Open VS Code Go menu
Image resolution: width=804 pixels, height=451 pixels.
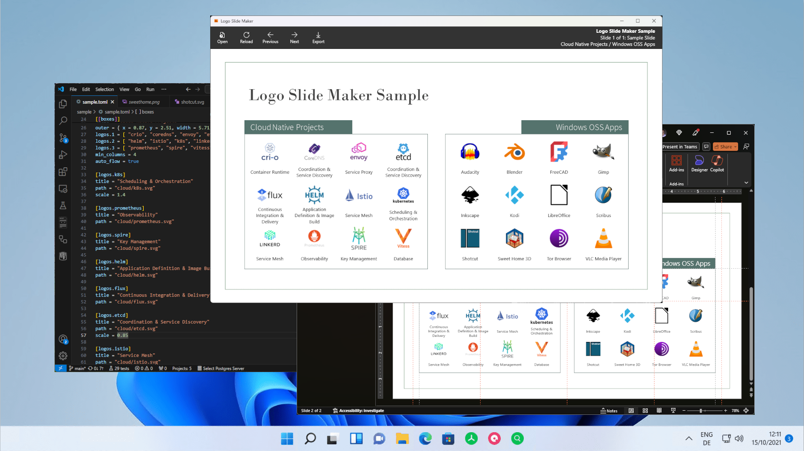click(138, 89)
